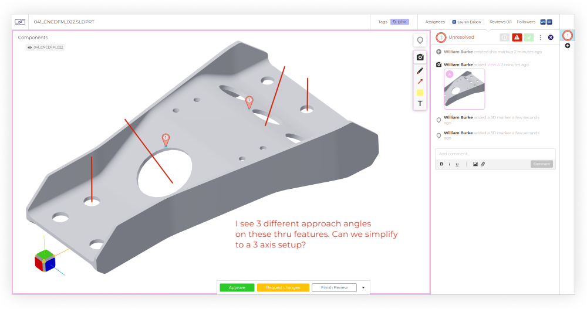Select markup 1 in right sidebar
This screenshot has height=309, width=587.
tap(567, 36)
